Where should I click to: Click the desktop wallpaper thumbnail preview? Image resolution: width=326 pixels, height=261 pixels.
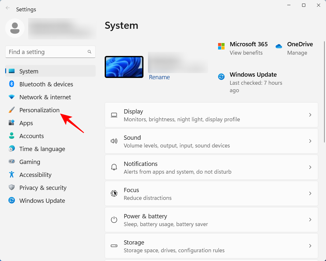tap(124, 67)
